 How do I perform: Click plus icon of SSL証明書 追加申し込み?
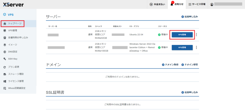pyautogui.click(x=183, y=92)
